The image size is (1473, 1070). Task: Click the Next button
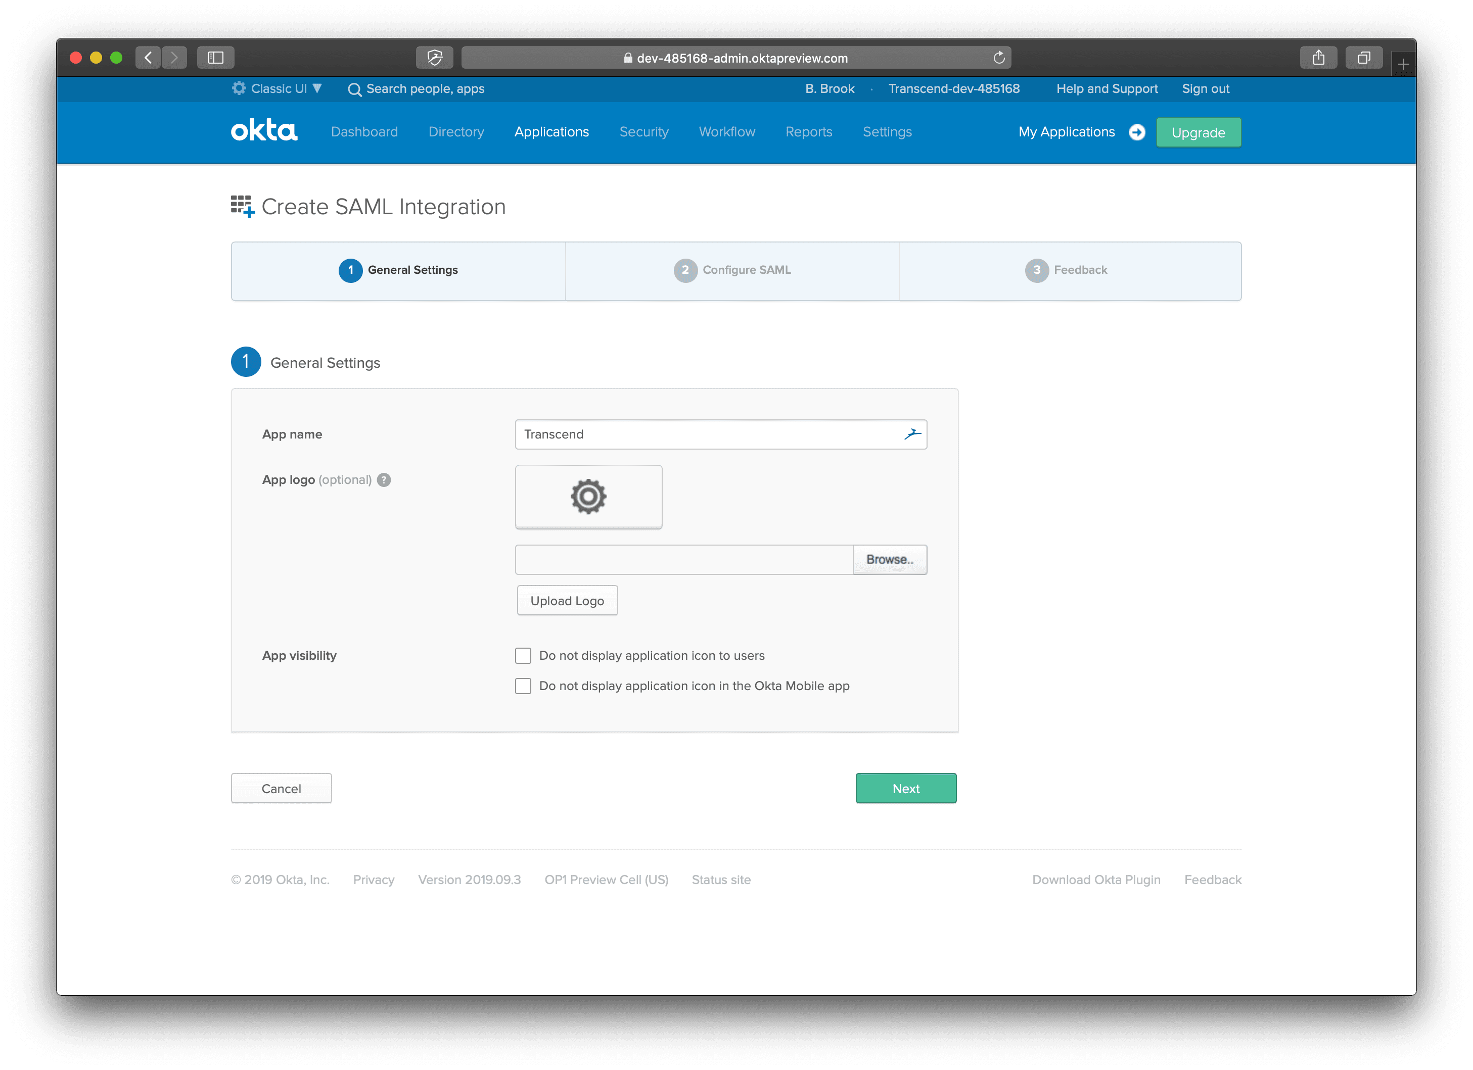[905, 788]
